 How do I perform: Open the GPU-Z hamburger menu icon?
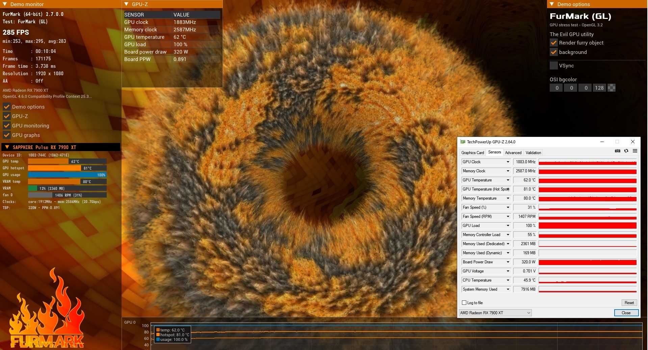pos(635,151)
